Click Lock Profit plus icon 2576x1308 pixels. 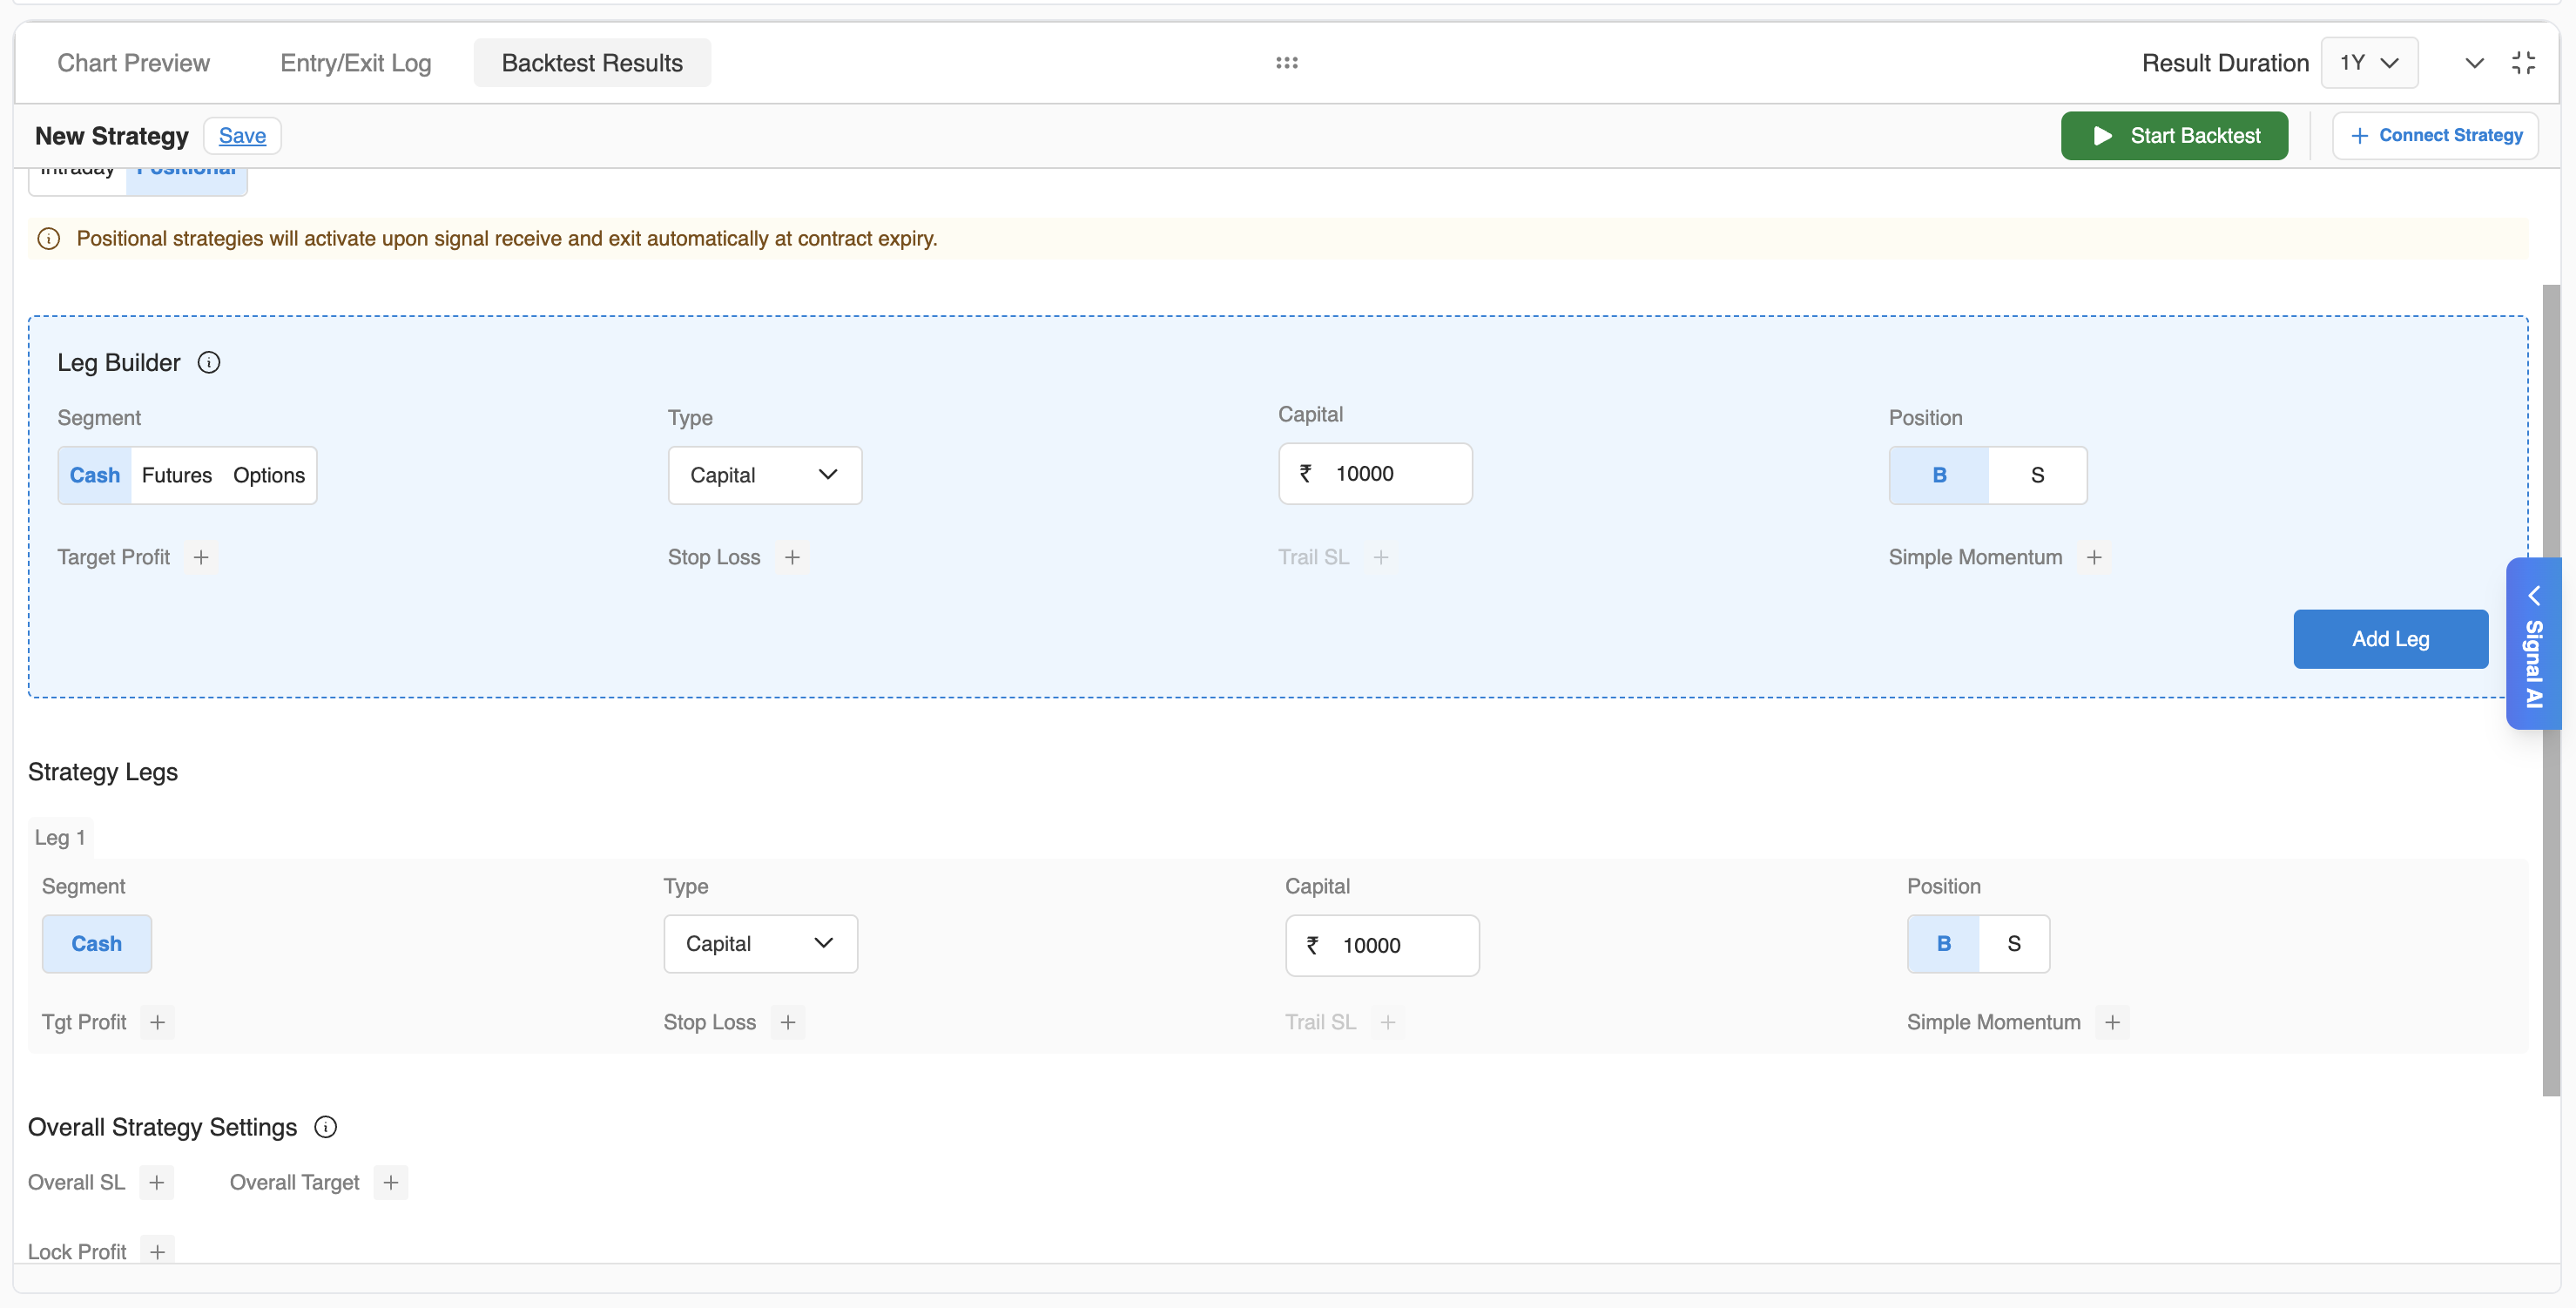point(157,1251)
